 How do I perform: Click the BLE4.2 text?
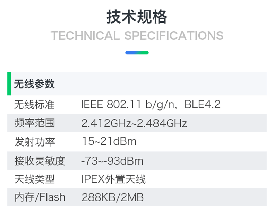[x=202, y=105]
